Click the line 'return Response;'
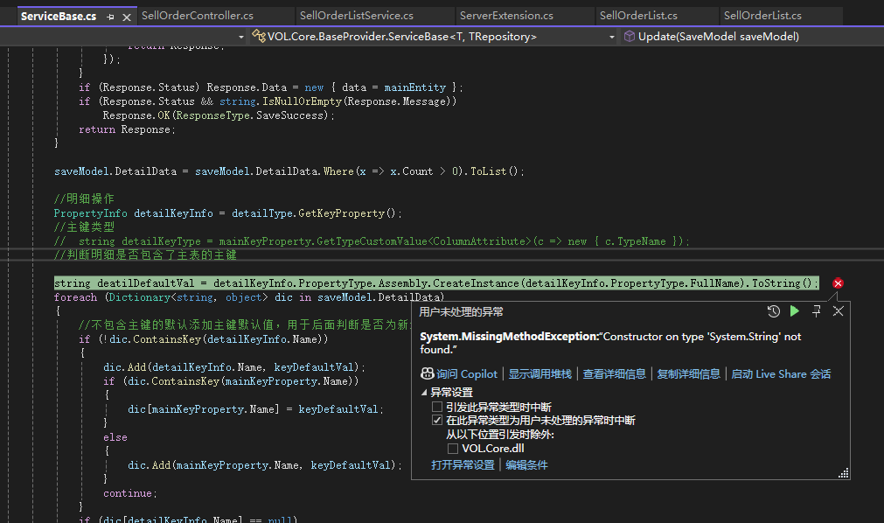The width and height of the screenshot is (884, 523). click(x=127, y=129)
